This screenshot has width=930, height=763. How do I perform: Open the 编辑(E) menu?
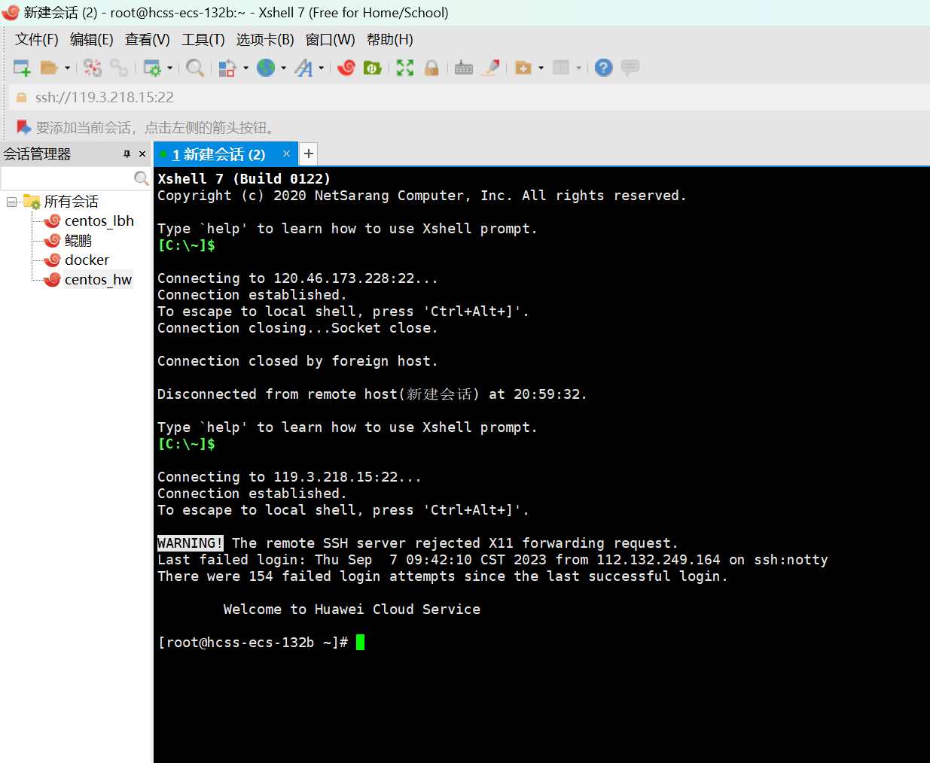pos(92,40)
